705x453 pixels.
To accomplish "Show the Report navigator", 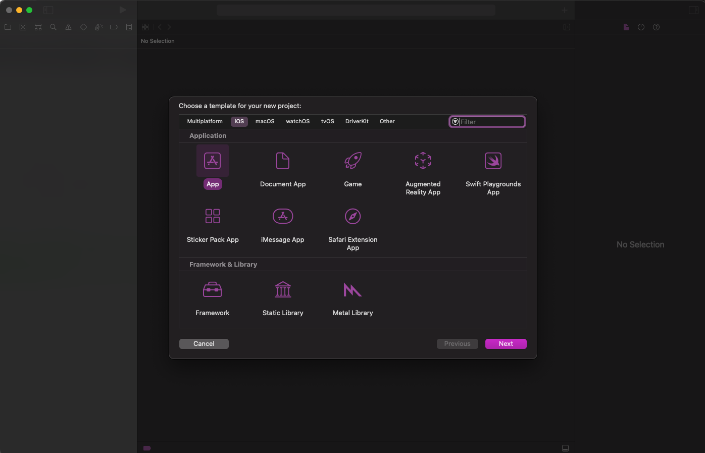I will click(x=129, y=27).
